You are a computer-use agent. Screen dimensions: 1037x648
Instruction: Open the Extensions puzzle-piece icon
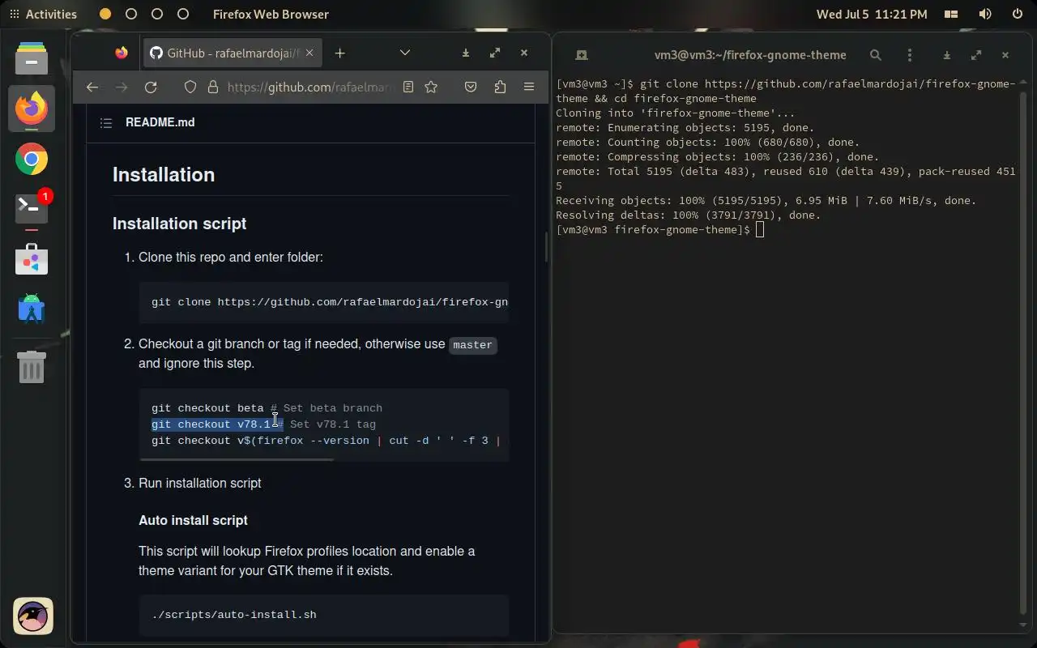(500, 87)
